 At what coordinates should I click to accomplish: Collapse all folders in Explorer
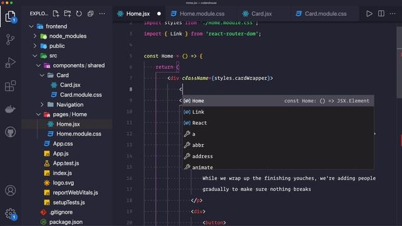[x=90, y=14]
